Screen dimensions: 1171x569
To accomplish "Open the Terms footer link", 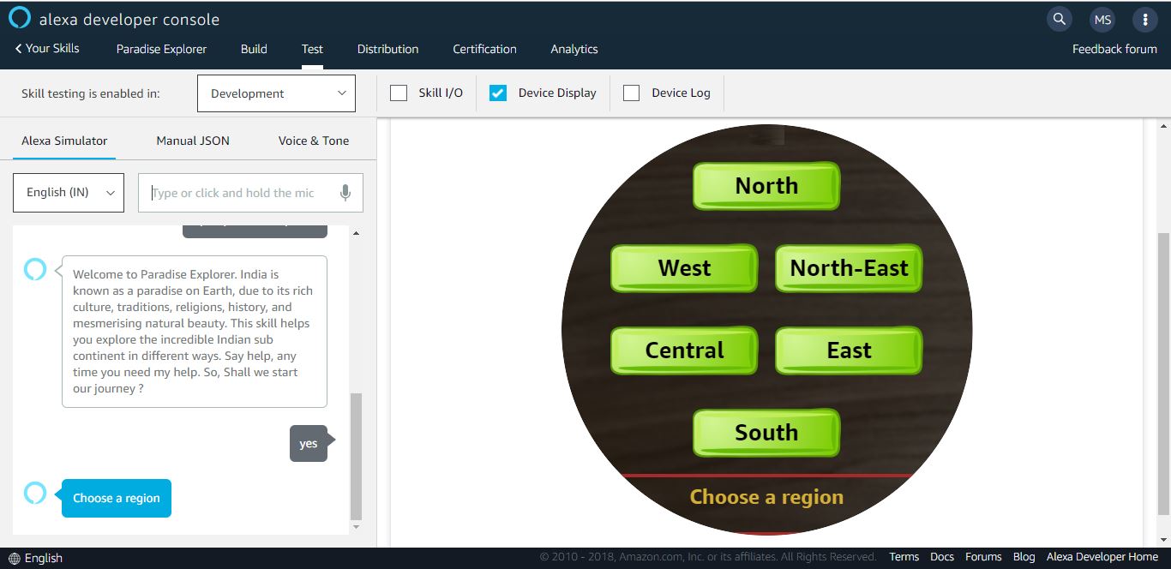I will [904, 557].
